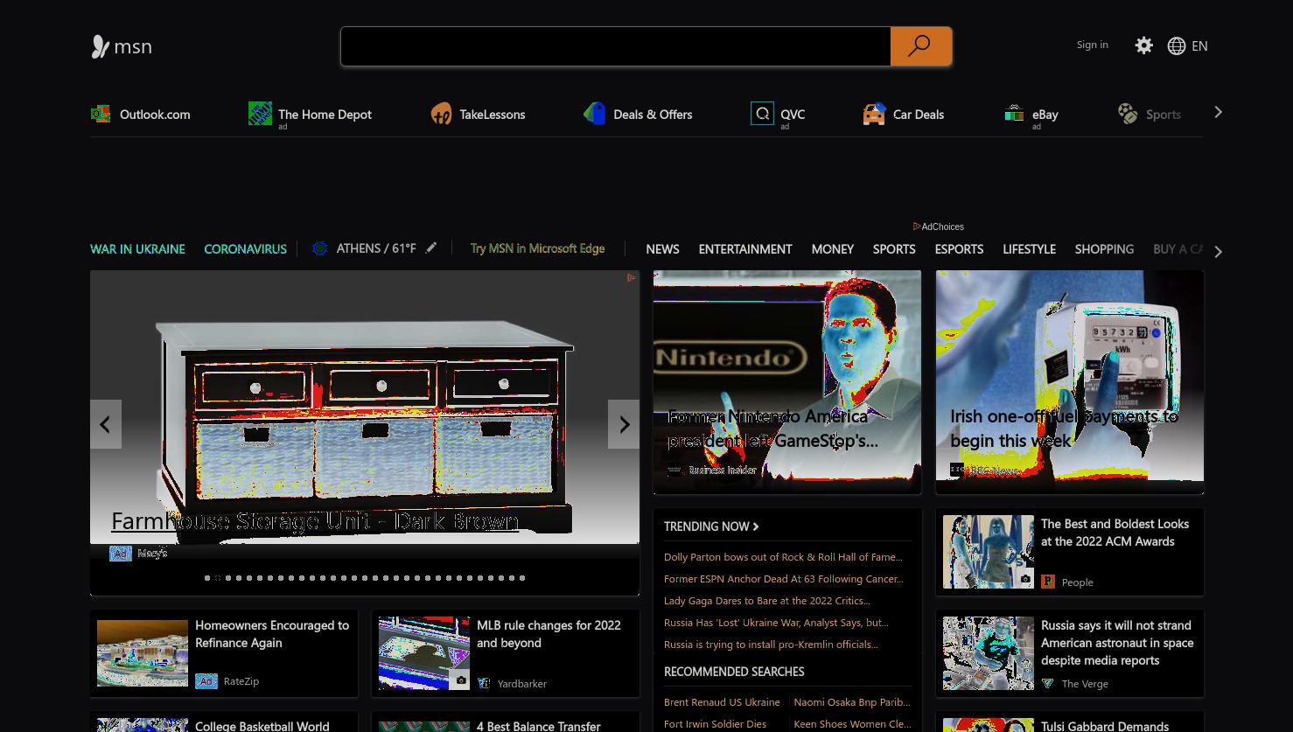Image resolution: width=1293 pixels, height=732 pixels.
Task: Open the LIFESTYLE tab
Action: click(1029, 248)
